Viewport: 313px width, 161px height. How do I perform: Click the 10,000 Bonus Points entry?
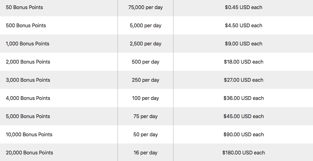click(29, 134)
